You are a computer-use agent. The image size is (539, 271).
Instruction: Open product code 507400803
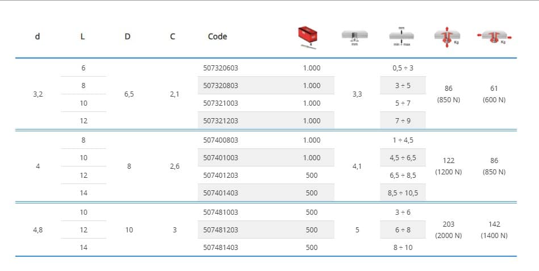[220, 140]
